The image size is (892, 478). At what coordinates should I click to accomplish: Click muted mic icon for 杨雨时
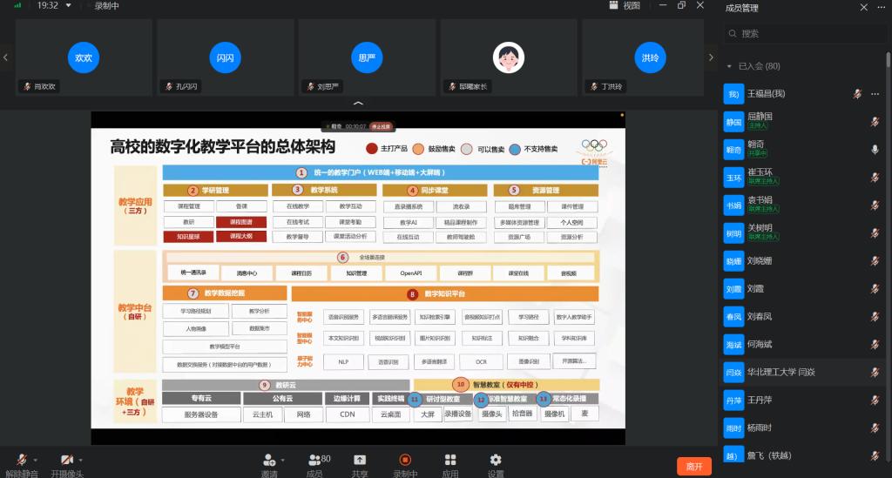(875, 428)
